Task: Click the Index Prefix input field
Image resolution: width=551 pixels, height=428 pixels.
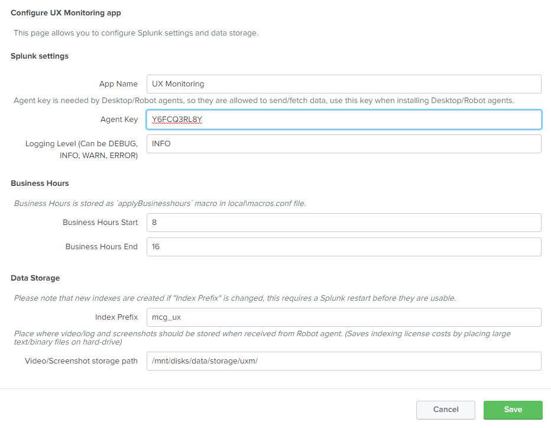Action: coord(343,317)
